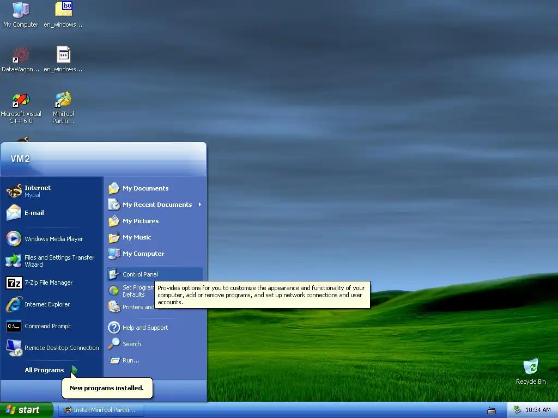Open My Pictures folder
Image resolution: width=558 pixels, height=418 pixels.
[155, 221]
